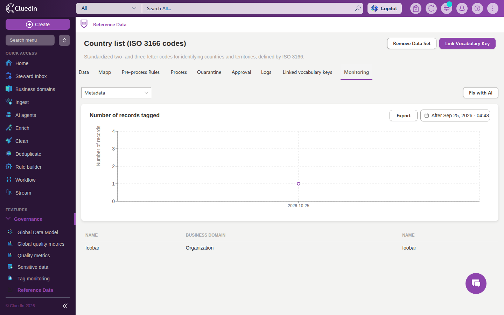The width and height of the screenshot is (504, 315).
Task: Switch to the Data tab
Action: click(x=84, y=72)
